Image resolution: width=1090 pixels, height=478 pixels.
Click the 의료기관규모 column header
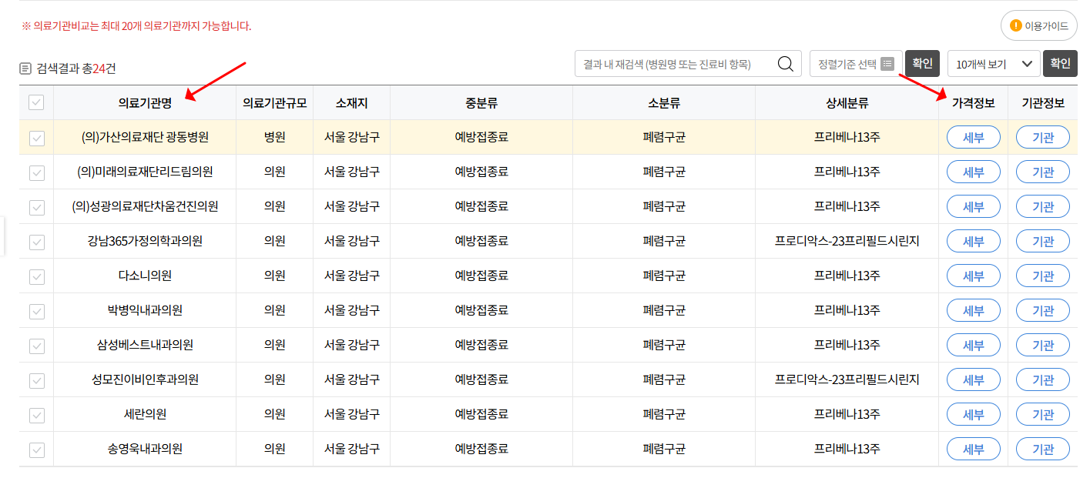coord(275,102)
